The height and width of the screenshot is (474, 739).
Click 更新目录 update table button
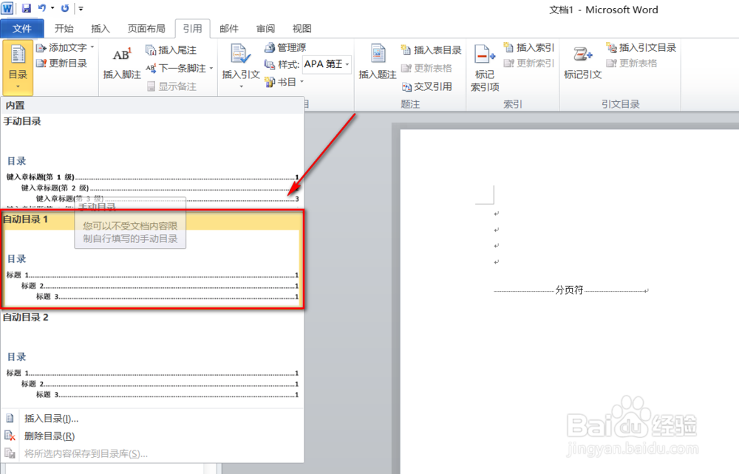point(62,63)
